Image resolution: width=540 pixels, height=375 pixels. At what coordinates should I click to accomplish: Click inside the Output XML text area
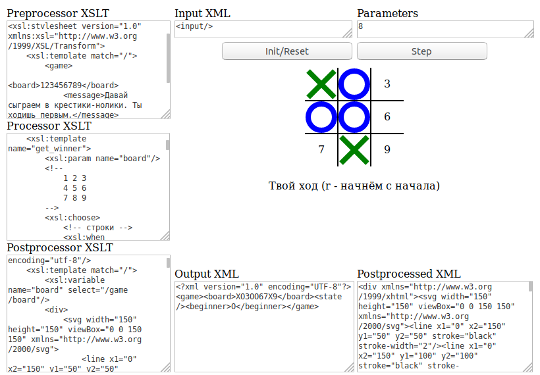point(264,326)
